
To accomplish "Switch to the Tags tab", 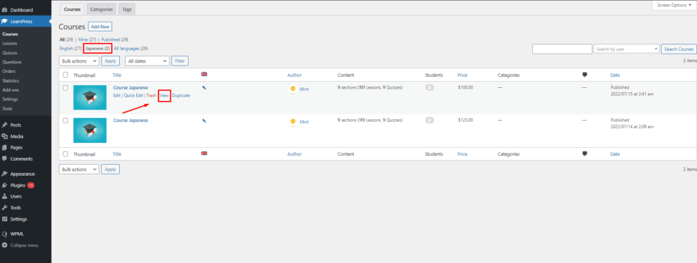I will click(127, 9).
